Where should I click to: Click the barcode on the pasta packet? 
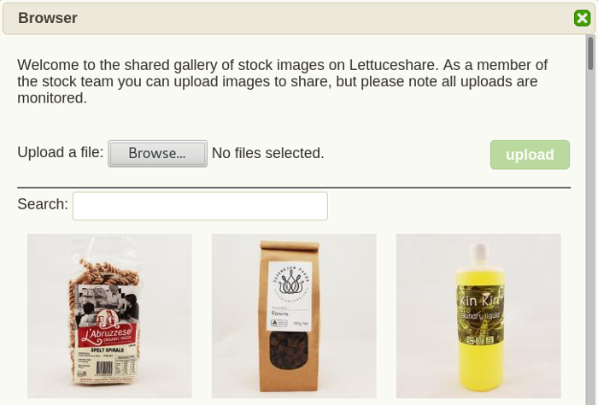pos(104,368)
